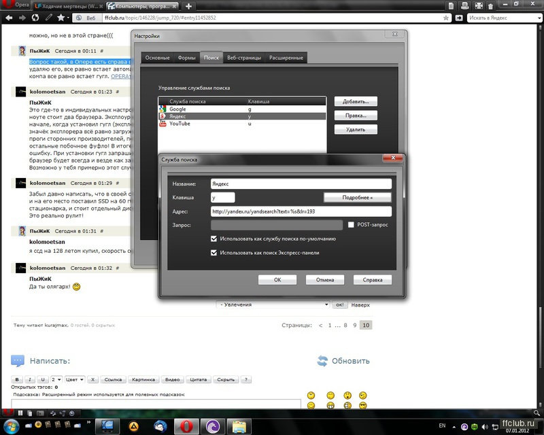Click the YouTube icon in search services list
The image size is (544, 435).
click(x=163, y=124)
